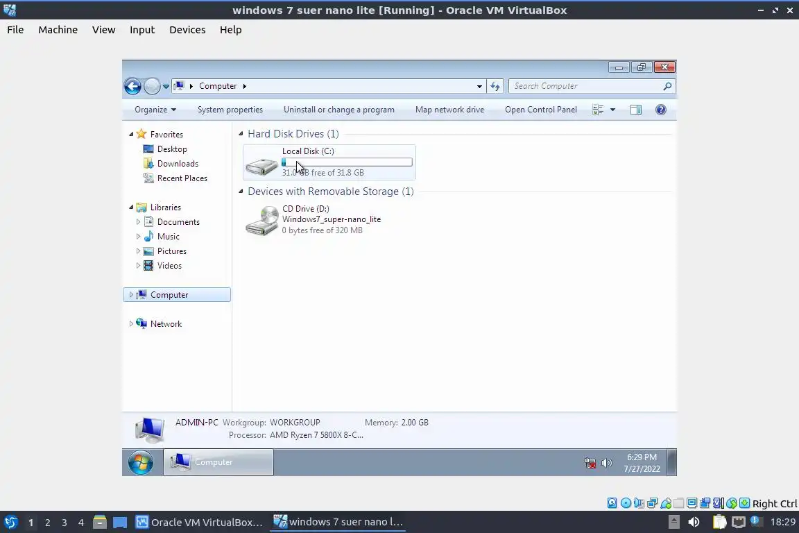Click Uninstall or change a program
Screen dimensions: 799x533
coord(339,110)
